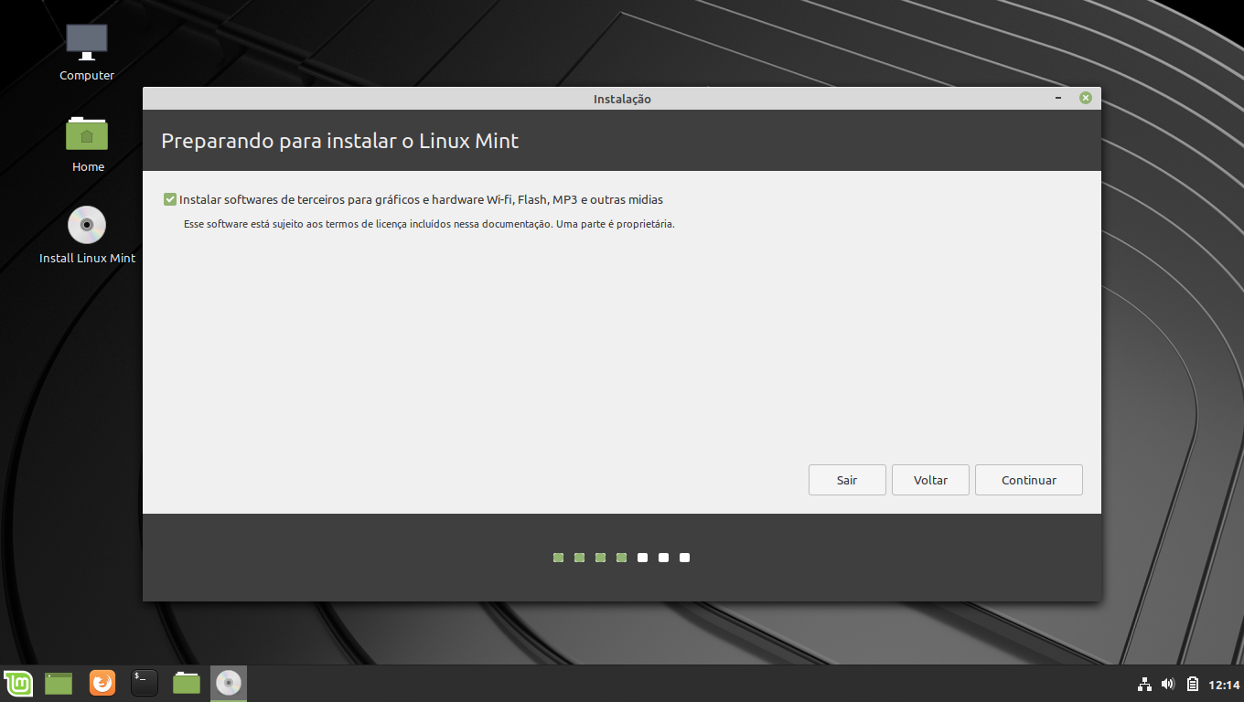
Task: Select the installer window taskbar button
Action: [x=229, y=683]
